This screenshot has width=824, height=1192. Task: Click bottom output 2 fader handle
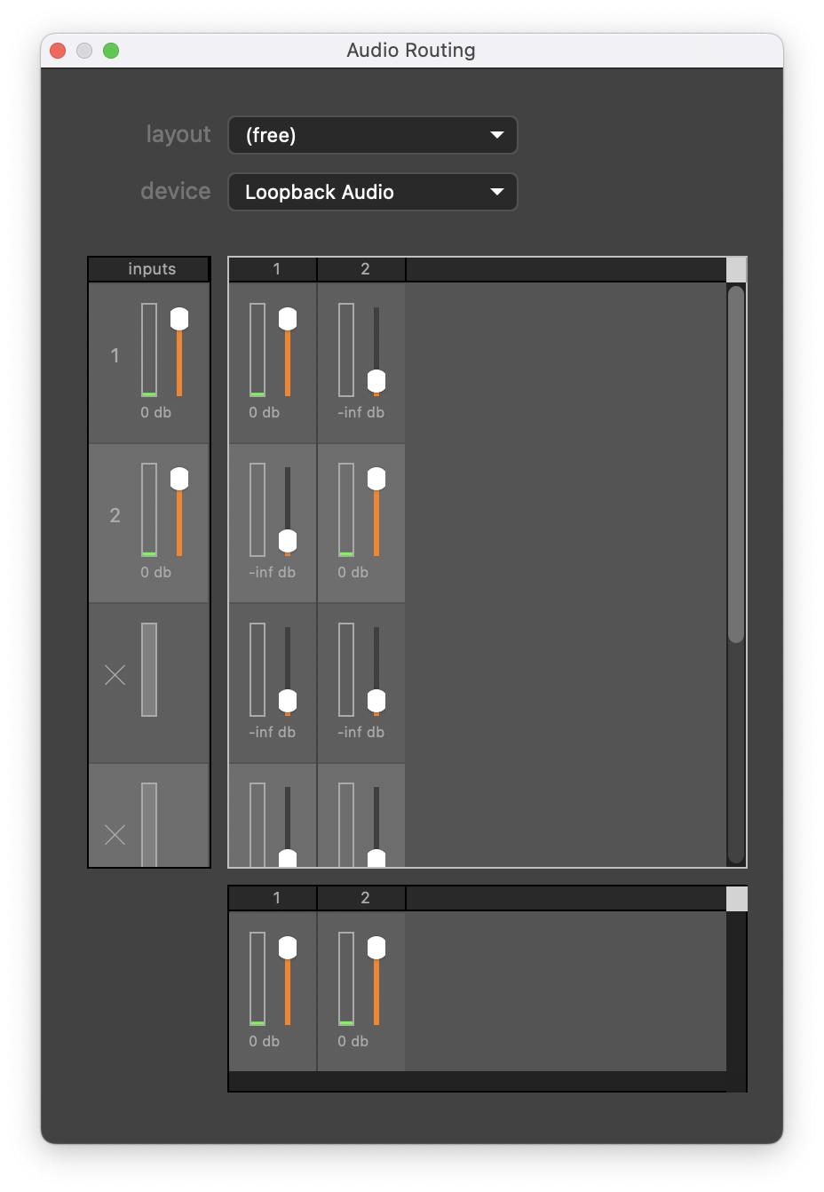376,948
